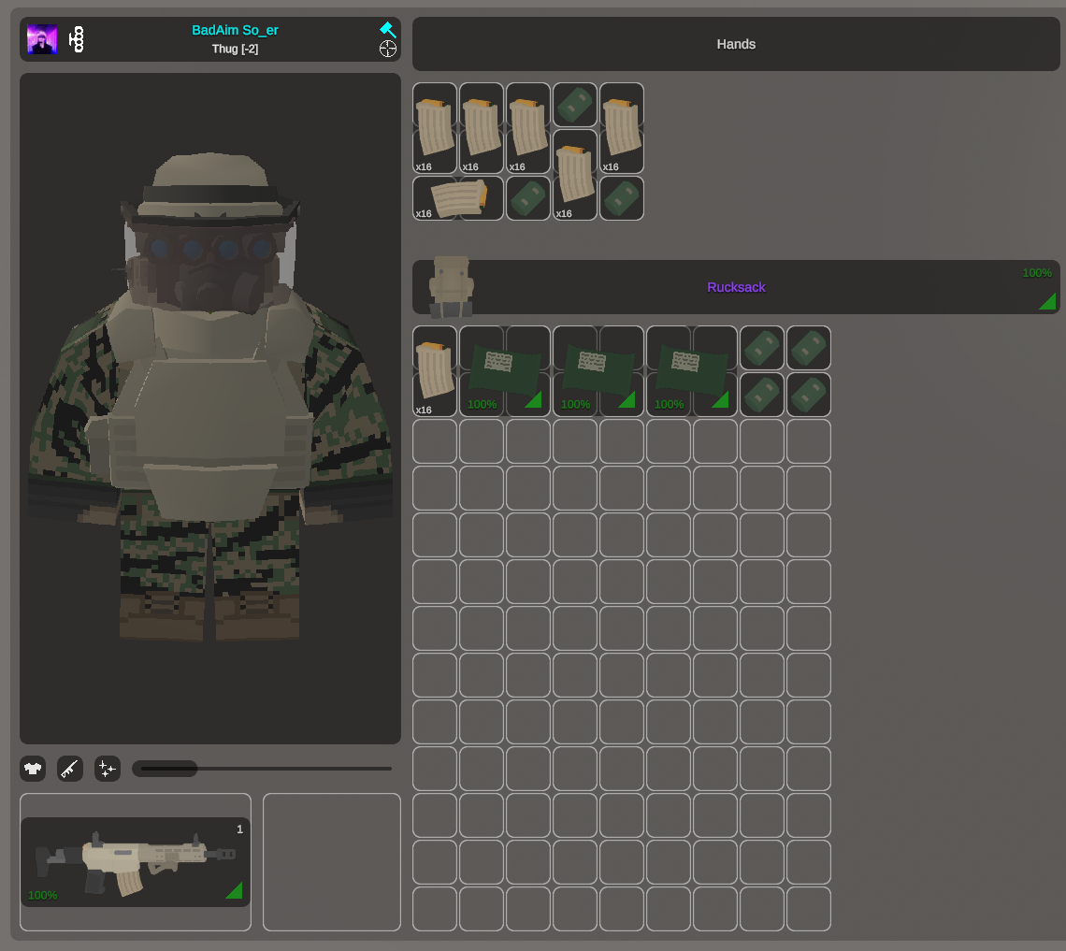The height and width of the screenshot is (951, 1066).
Task: Click the sparkles icon under the character preview
Action: click(108, 769)
